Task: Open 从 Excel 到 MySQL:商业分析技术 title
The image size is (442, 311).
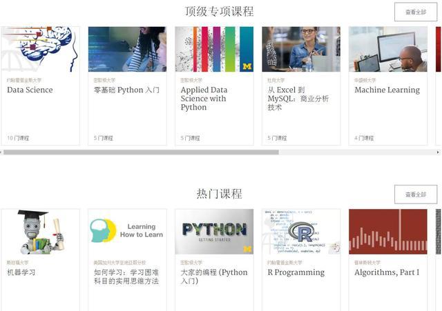Action: [298, 99]
